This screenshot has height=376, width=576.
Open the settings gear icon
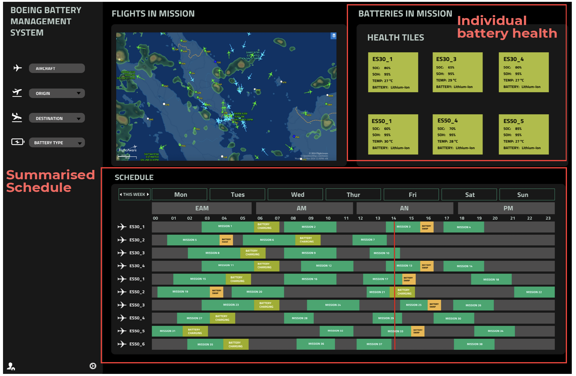tap(93, 366)
